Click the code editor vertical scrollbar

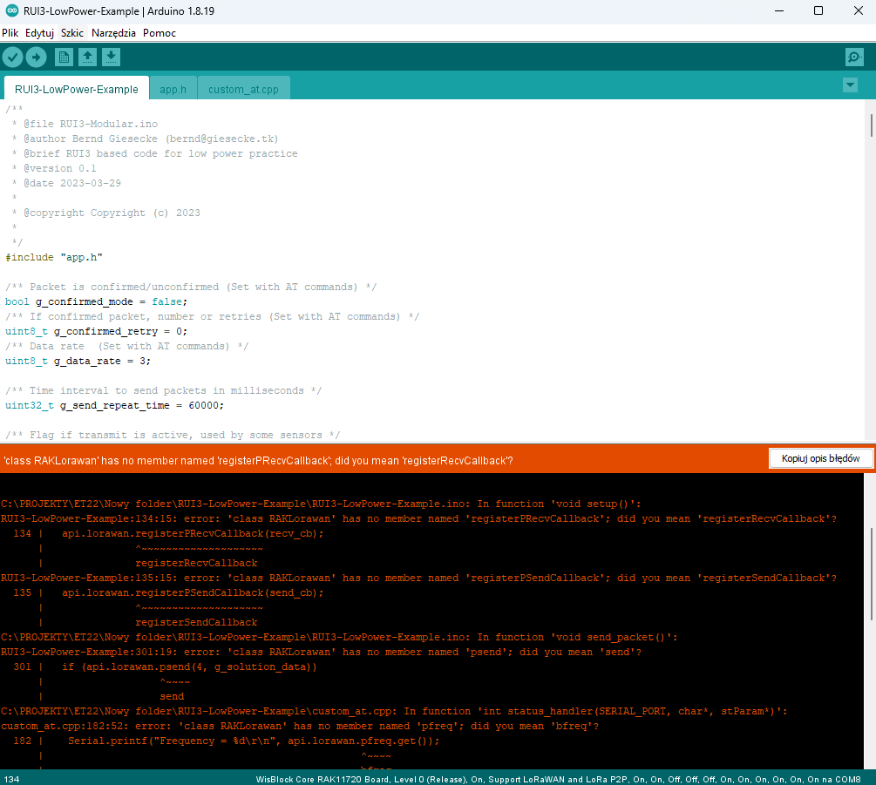pyautogui.click(x=871, y=126)
